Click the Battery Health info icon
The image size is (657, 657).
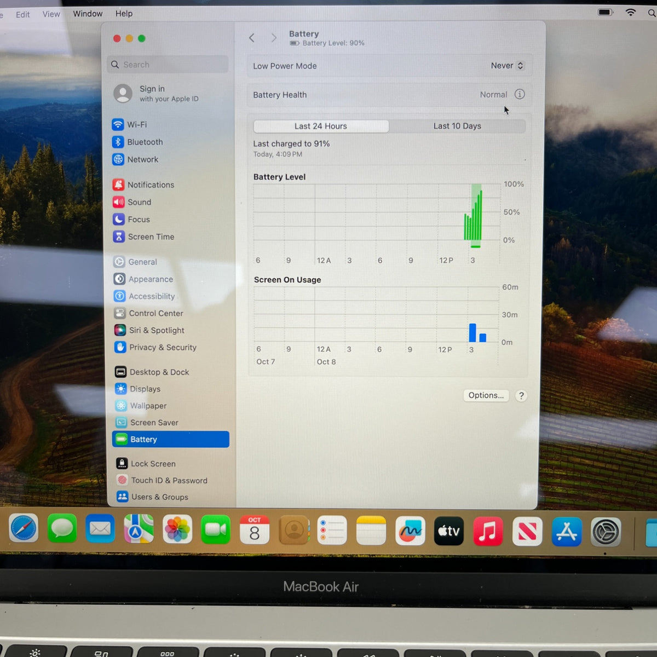tap(520, 94)
